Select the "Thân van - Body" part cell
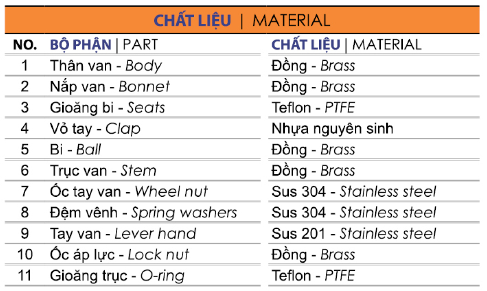The height and width of the screenshot is (291, 487). [x=106, y=65]
